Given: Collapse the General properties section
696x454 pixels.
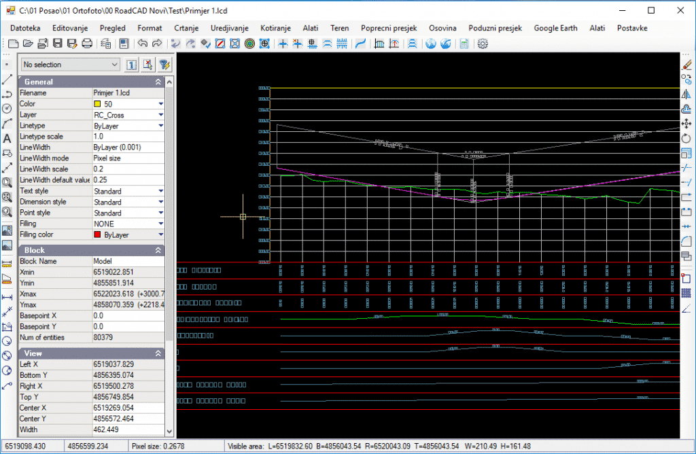Looking at the screenshot, I should click(158, 82).
